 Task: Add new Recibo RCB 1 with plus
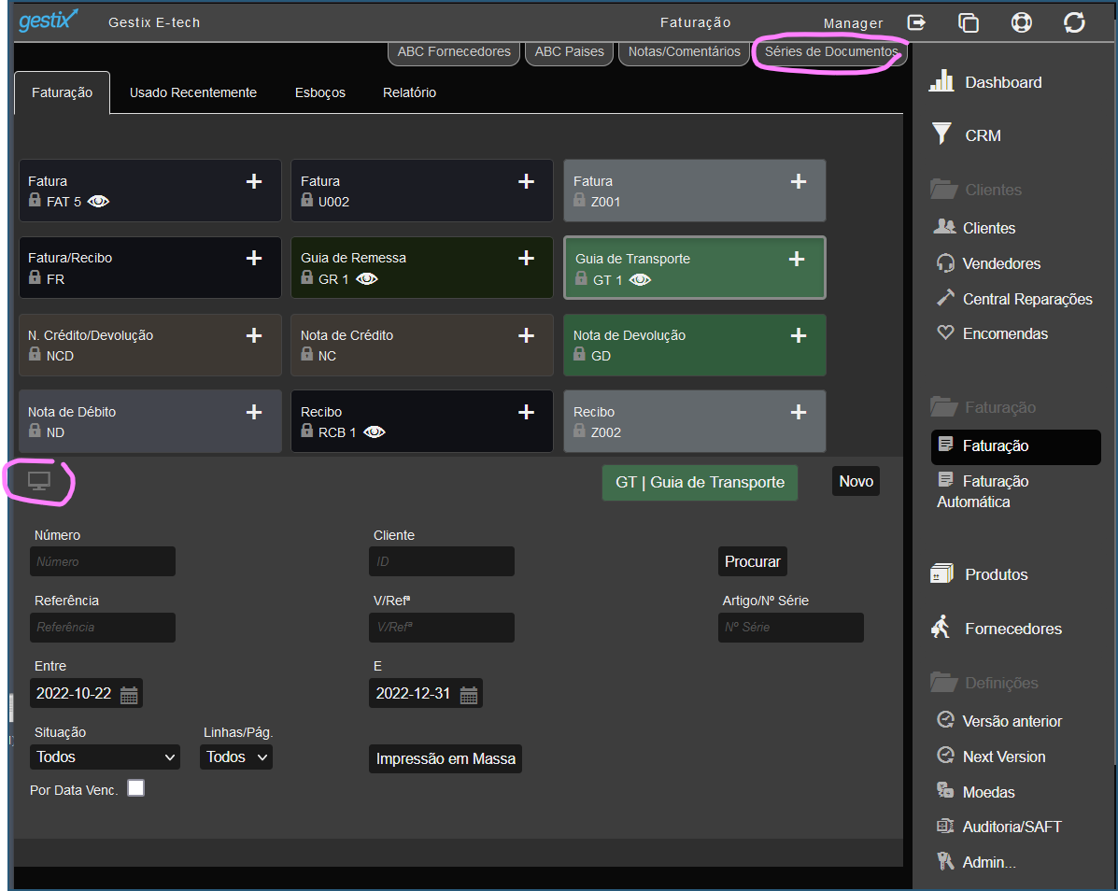pyautogui.click(x=526, y=412)
